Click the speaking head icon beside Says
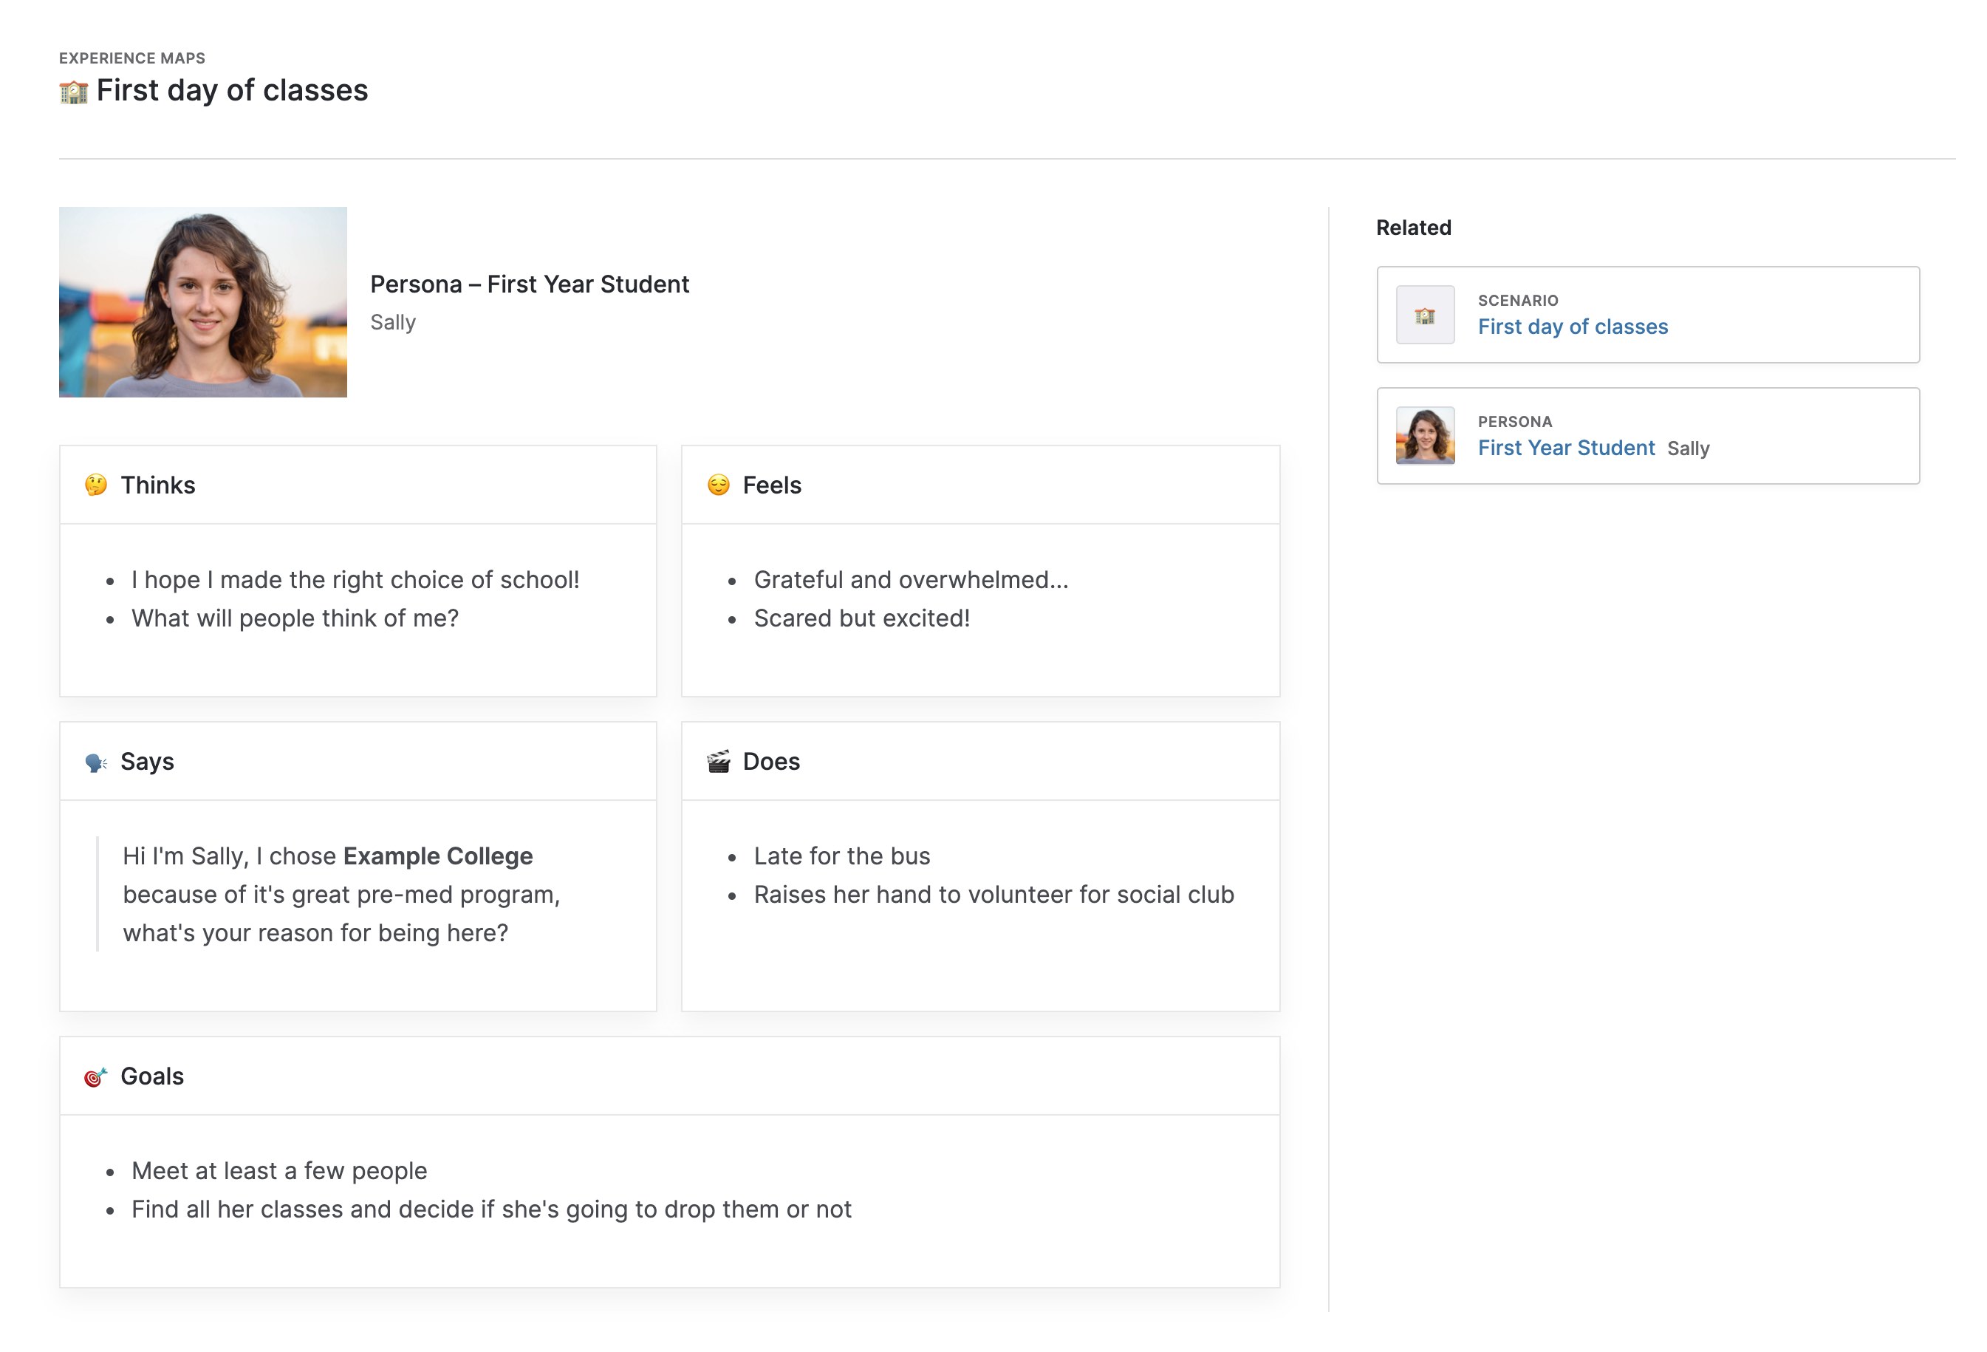The image size is (1987, 1352). point(97,762)
